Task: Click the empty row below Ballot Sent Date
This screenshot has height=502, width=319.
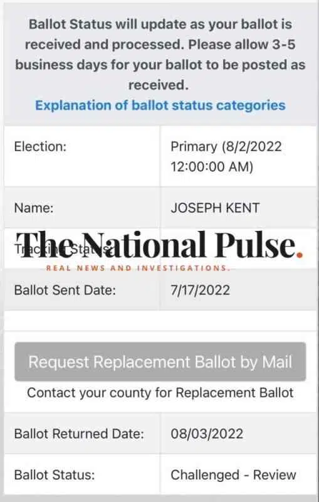Action: point(160,321)
